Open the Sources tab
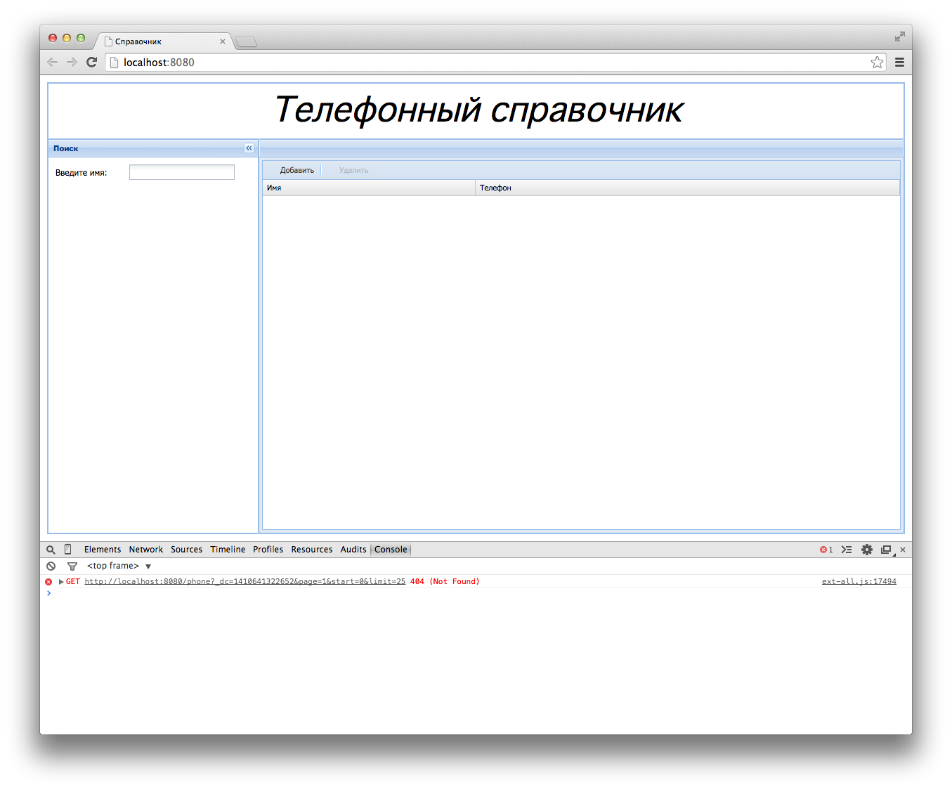The image size is (952, 790). (186, 550)
